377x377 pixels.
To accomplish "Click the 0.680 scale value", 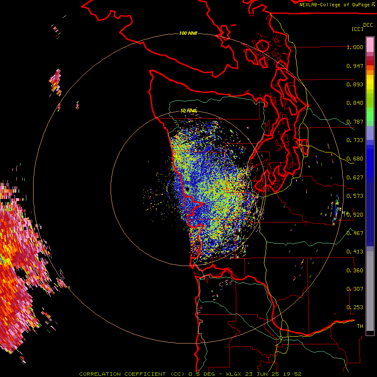I will pyautogui.click(x=355, y=159).
